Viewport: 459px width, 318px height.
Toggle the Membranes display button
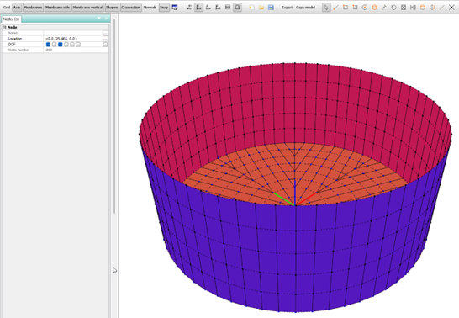33,8
